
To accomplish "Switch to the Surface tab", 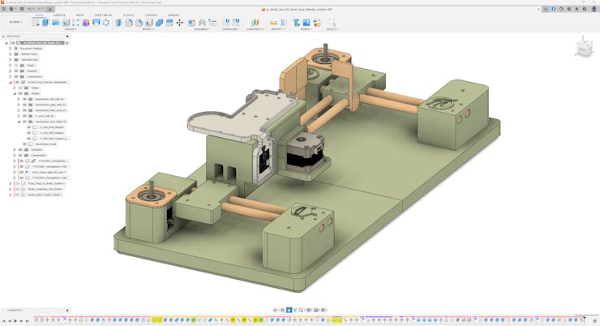I will coord(59,15).
